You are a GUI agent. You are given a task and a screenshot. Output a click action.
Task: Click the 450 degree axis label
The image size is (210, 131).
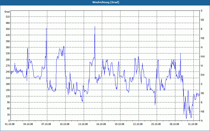pyautogui.click(x=8, y=29)
